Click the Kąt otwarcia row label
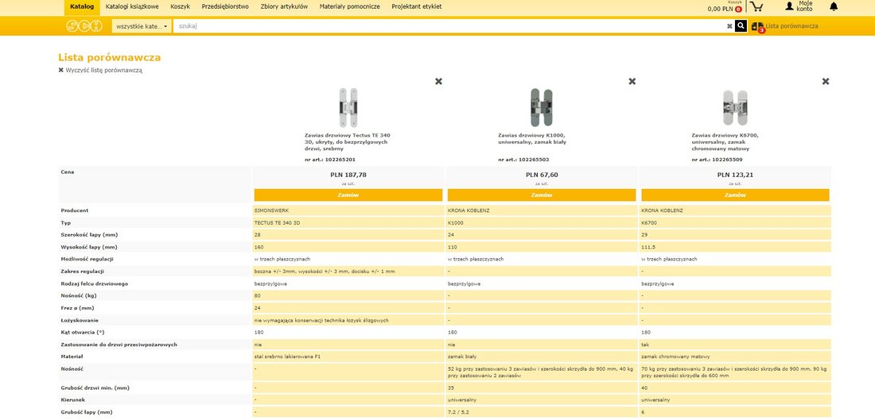Viewport: 875px width, 420px height. 84,333
